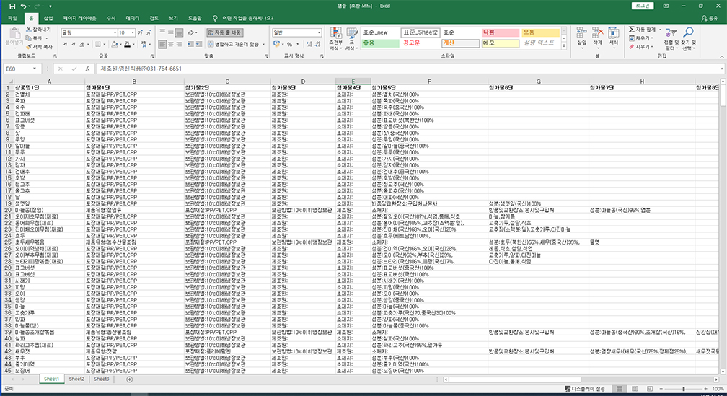Expand the Name Box dropdown E60
This screenshot has height=396, width=727.
coord(35,69)
